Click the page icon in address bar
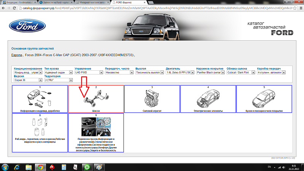The height and width of the screenshot is (171, 304). pyautogui.click(x=21, y=8)
